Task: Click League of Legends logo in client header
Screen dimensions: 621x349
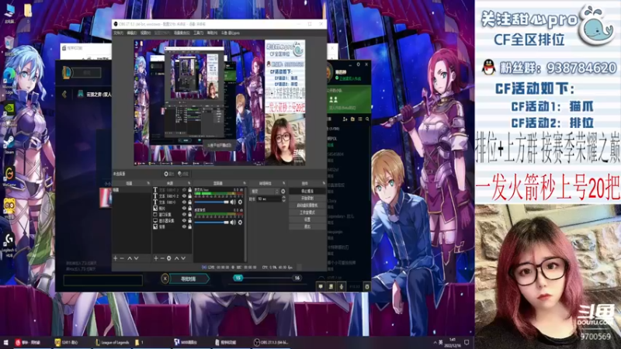Action: click(67, 72)
